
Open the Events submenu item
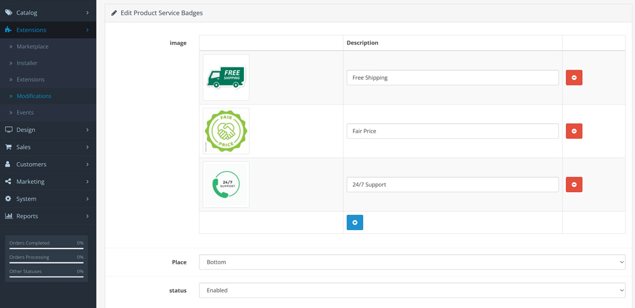point(25,112)
